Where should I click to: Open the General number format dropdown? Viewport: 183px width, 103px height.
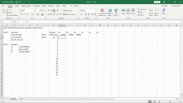click(x=95, y=11)
